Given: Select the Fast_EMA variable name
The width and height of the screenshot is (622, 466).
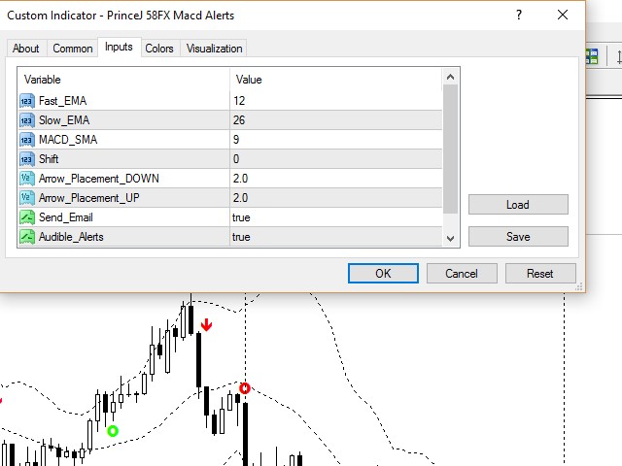Looking at the screenshot, I should pyautogui.click(x=62, y=101).
